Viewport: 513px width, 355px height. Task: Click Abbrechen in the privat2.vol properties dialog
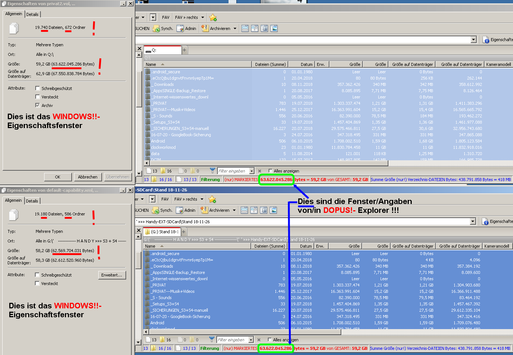point(88,177)
